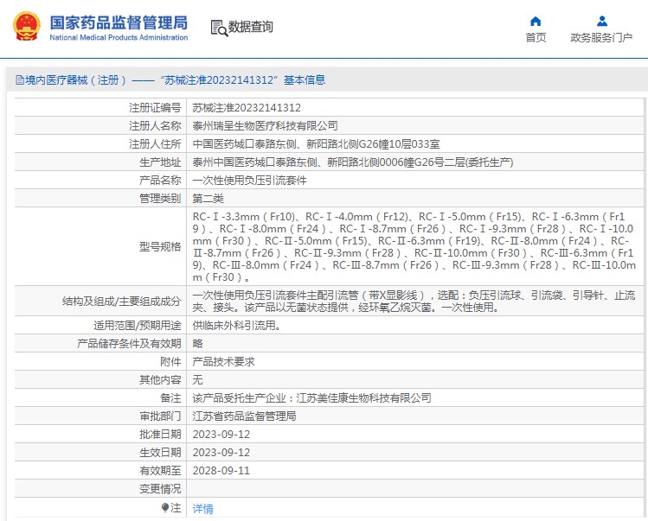Click the 管理类别 row label
Viewport: 648px width, 521px height.
(160, 199)
